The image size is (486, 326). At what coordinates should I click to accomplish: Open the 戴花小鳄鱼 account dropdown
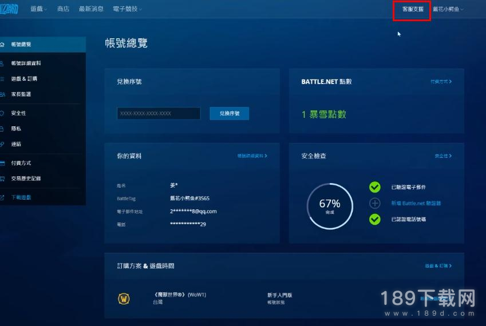[x=448, y=9]
